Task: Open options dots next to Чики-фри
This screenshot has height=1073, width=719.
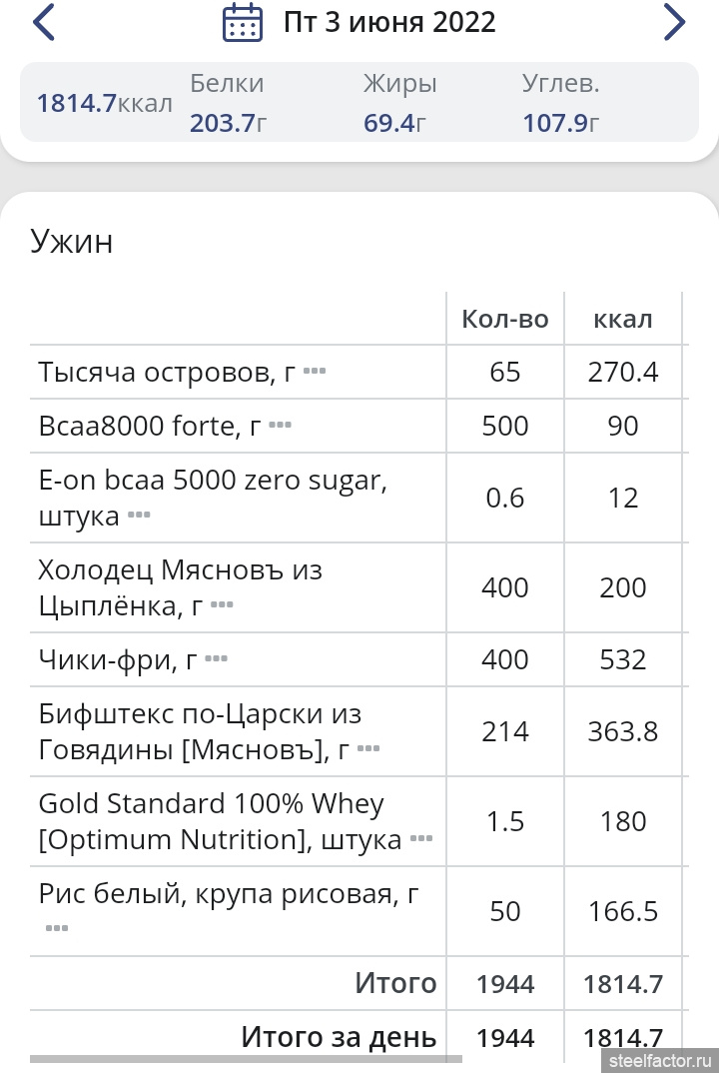Action: tap(216, 659)
